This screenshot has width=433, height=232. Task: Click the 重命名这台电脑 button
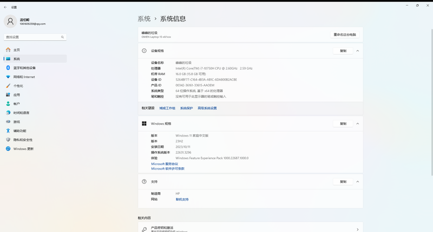pos(345,35)
